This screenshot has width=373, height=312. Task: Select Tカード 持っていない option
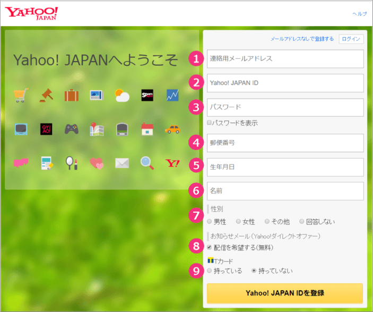coord(254,271)
